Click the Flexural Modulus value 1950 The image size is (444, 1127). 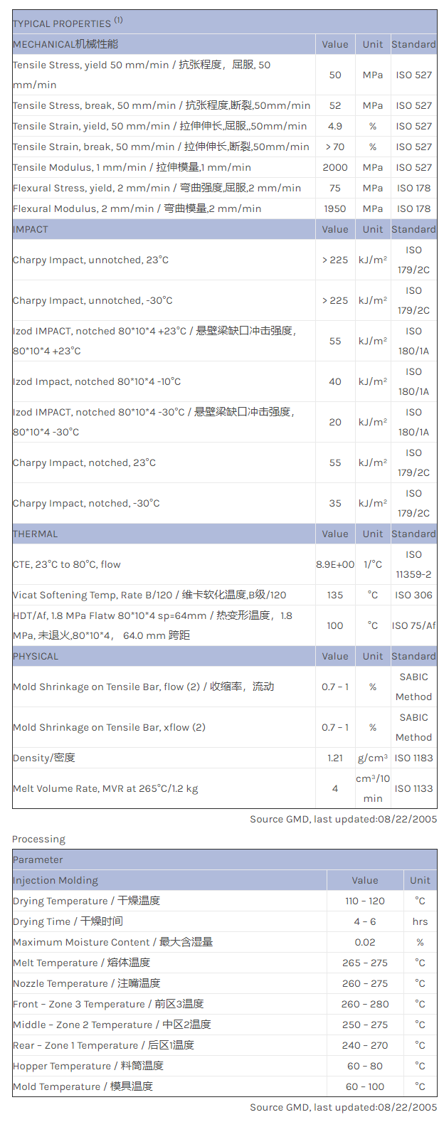click(x=335, y=208)
